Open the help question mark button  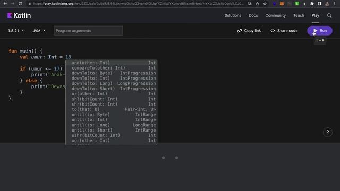click(x=328, y=132)
